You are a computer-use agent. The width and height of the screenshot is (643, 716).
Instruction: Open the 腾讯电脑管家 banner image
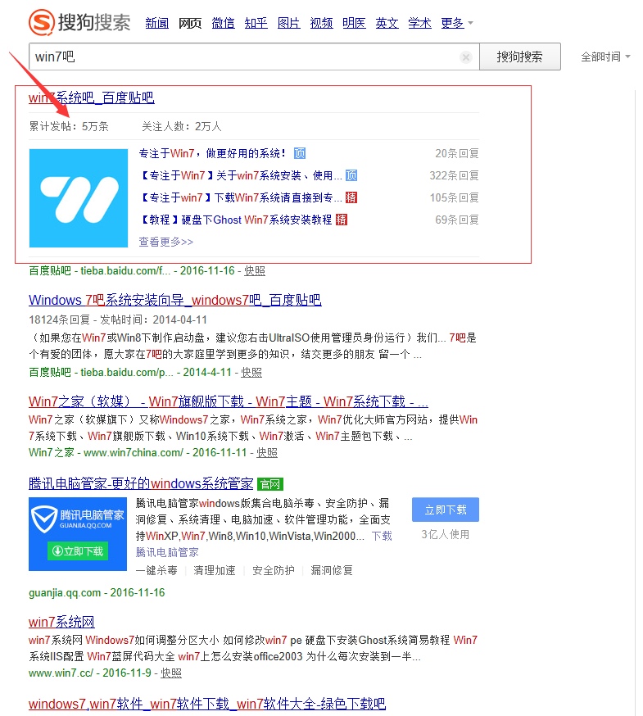78,534
